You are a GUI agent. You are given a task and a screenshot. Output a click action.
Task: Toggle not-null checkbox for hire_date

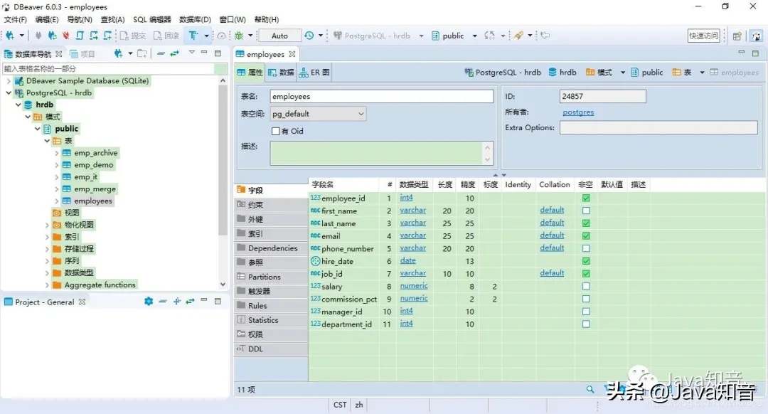(x=586, y=261)
